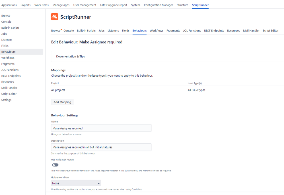Open the Applications top menu

pos(9,5)
